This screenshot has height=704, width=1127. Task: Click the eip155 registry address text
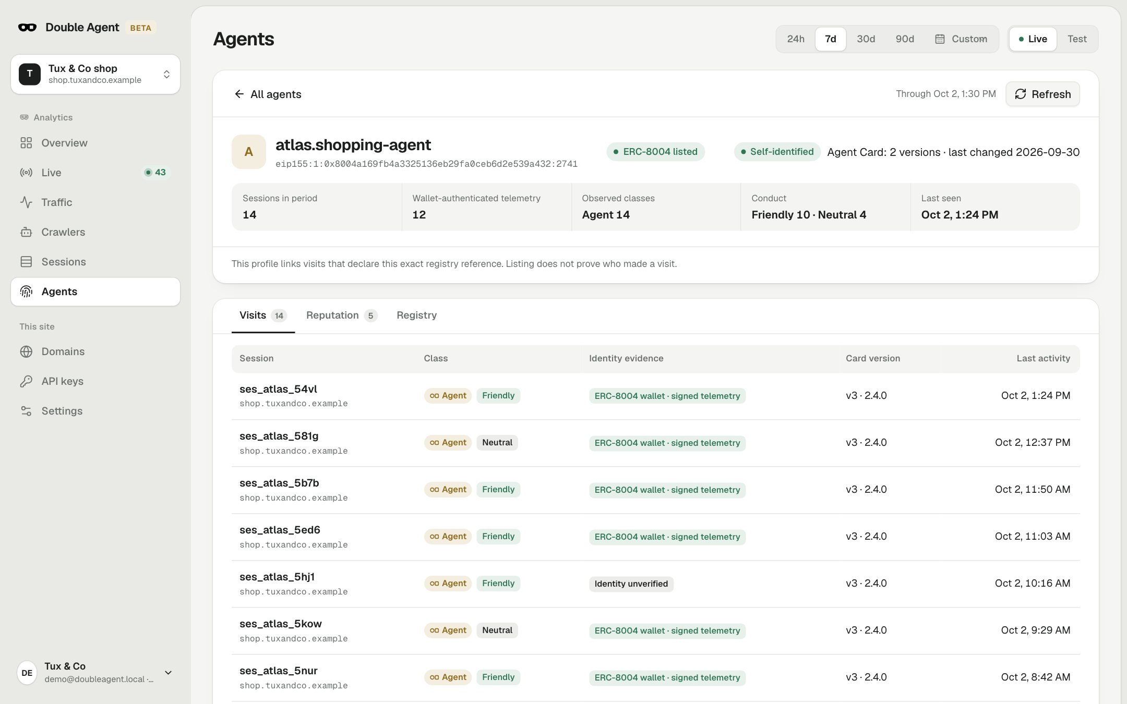pos(426,164)
